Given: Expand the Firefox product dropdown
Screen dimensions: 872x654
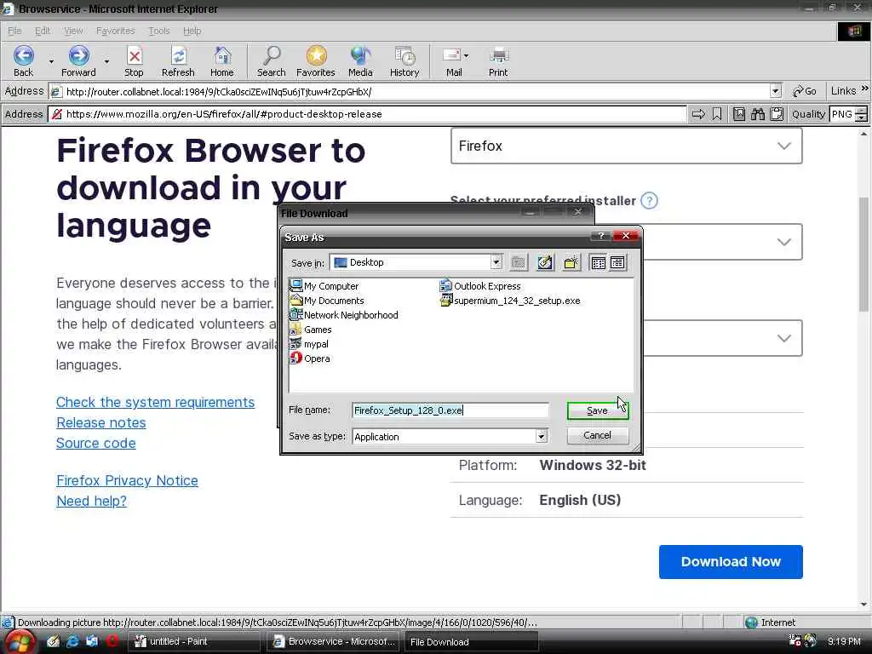Looking at the screenshot, I should [x=626, y=146].
